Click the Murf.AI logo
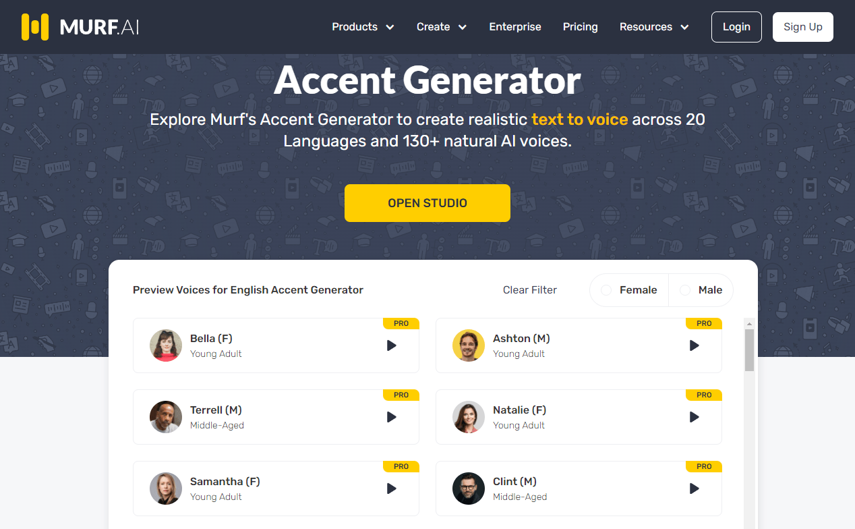Screen dimensions: 855x529 coord(79,26)
